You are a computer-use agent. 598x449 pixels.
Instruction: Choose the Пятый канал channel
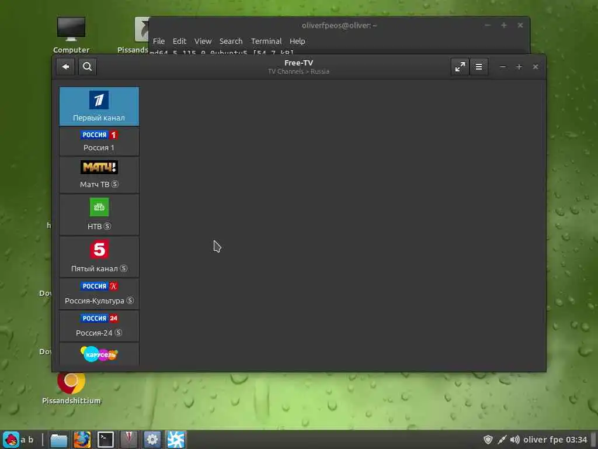pyautogui.click(x=99, y=257)
